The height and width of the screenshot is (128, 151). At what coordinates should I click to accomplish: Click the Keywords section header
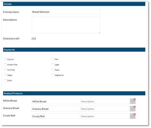pyautogui.click(x=74, y=50)
